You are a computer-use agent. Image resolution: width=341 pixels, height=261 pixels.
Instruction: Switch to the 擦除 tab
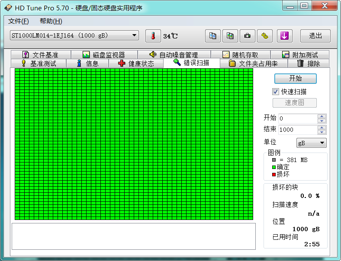(x=309, y=64)
